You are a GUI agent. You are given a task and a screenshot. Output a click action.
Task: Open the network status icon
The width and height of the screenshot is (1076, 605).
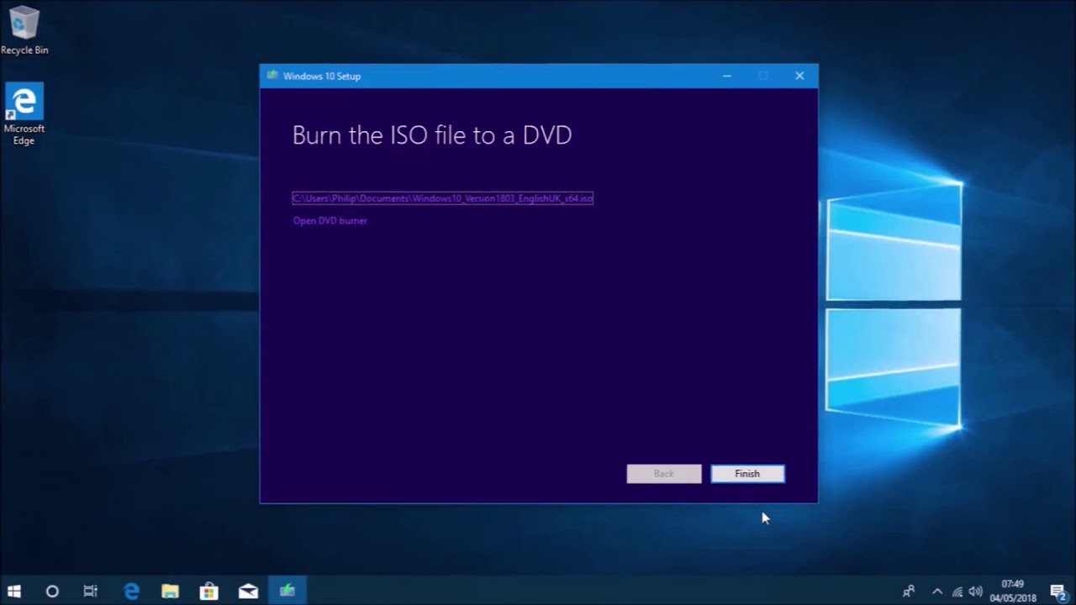[x=957, y=591]
